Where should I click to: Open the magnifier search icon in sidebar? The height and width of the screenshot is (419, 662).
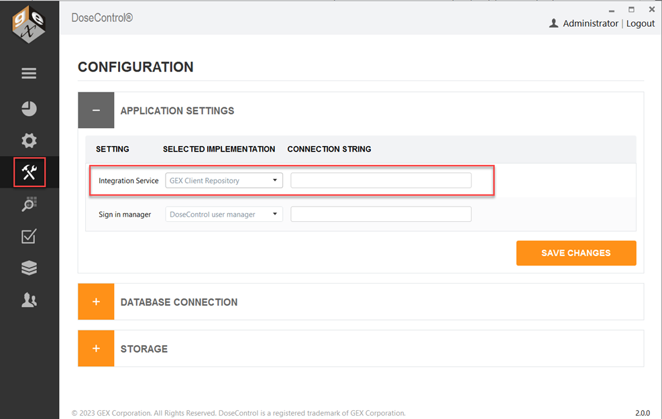click(29, 204)
